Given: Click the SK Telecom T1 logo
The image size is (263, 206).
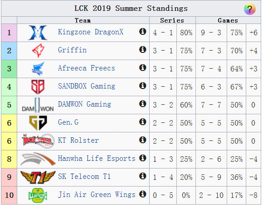Looking at the screenshot, I should pyautogui.click(x=38, y=177).
